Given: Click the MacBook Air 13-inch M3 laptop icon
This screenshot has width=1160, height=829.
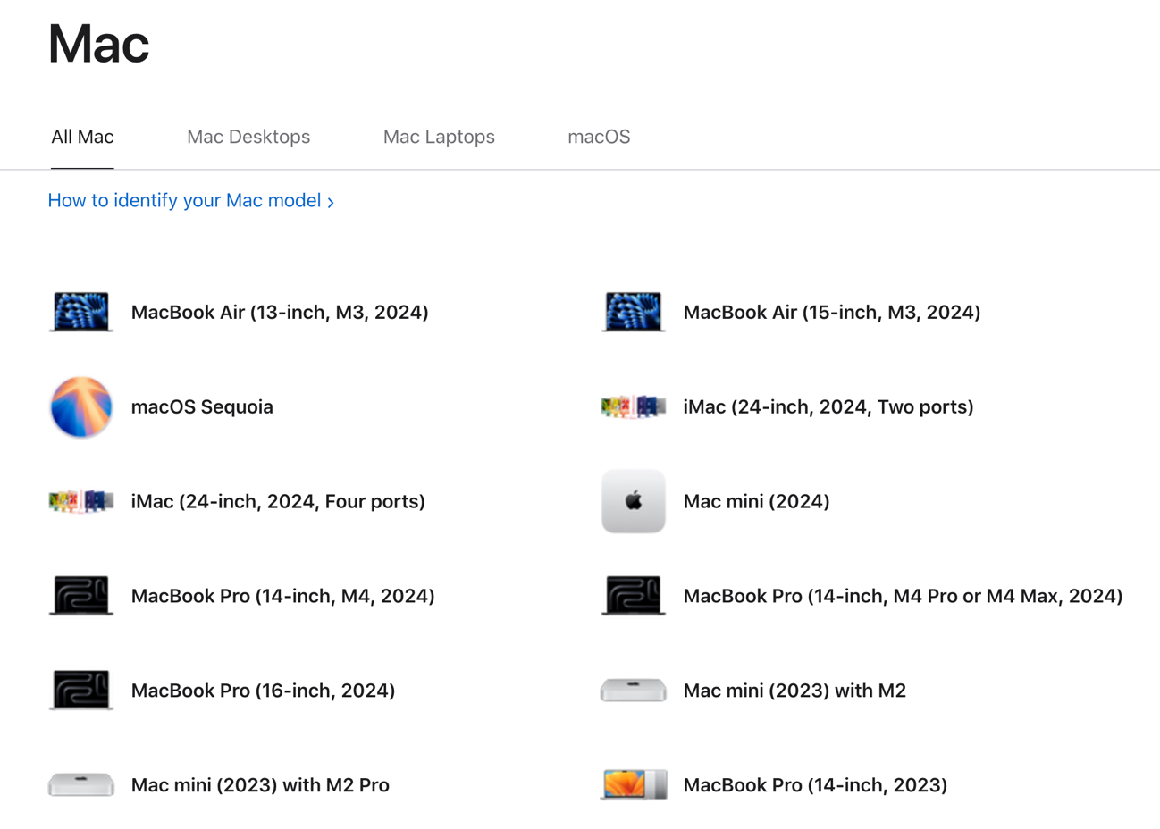Looking at the screenshot, I should click(81, 312).
